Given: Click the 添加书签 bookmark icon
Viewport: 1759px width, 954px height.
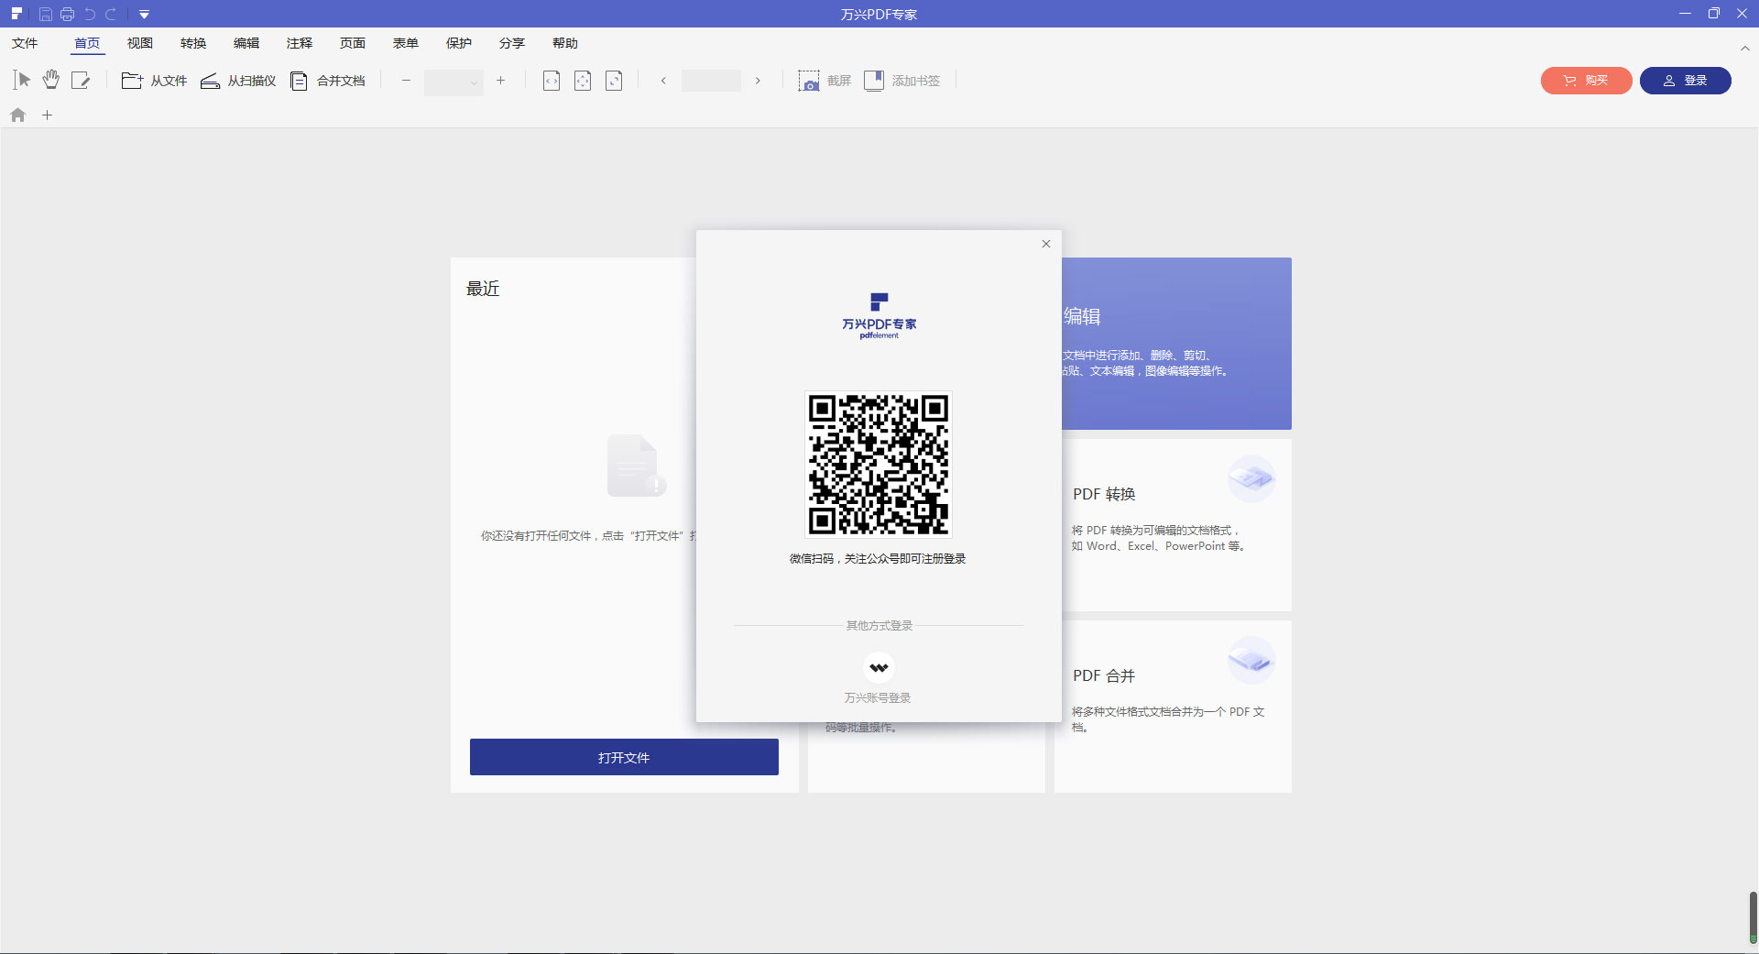Looking at the screenshot, I should pyautogui.click(x=873, y=81).
